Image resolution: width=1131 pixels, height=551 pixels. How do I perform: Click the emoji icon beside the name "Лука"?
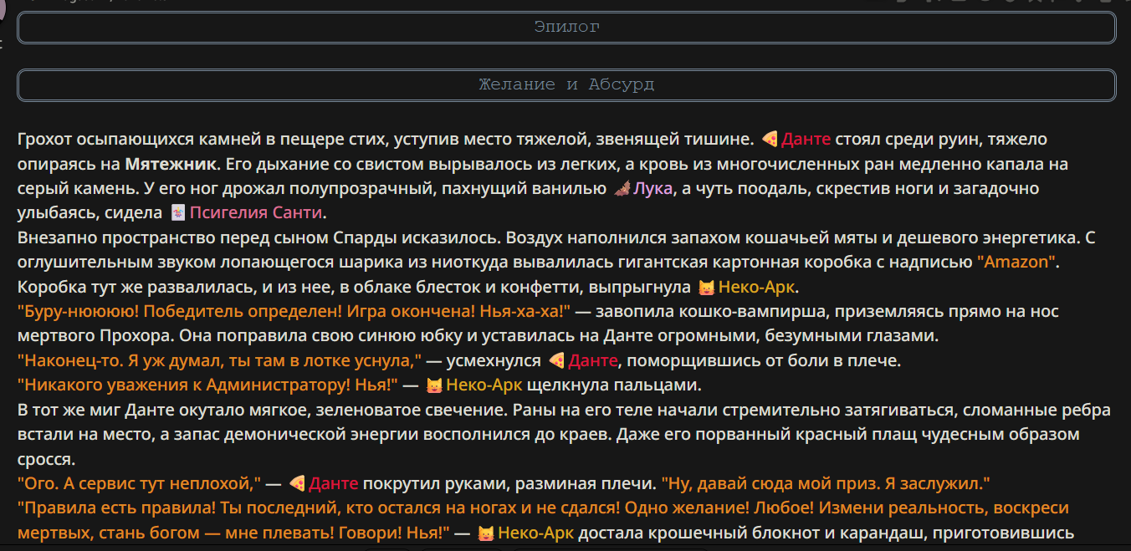[622, 189]
